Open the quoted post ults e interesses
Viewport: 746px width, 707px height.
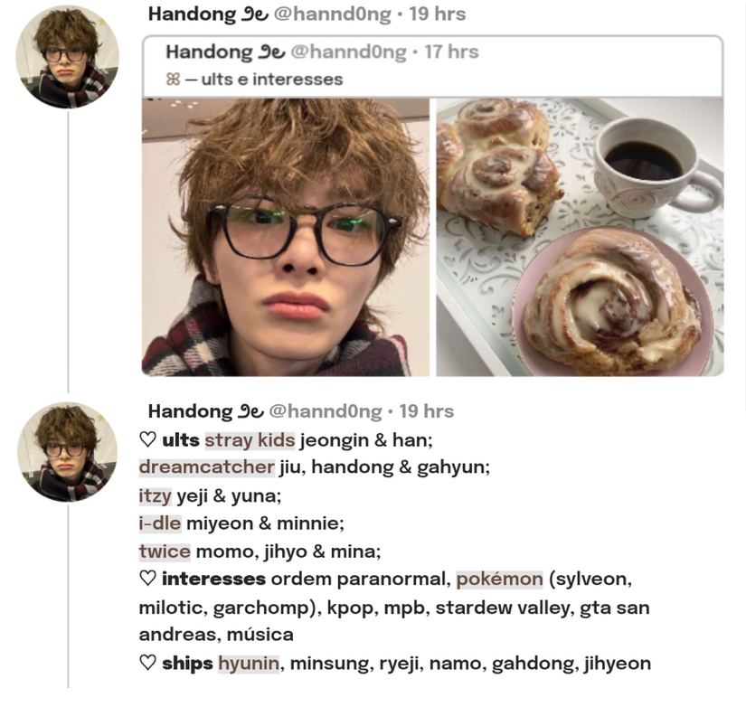pos(433,66)
